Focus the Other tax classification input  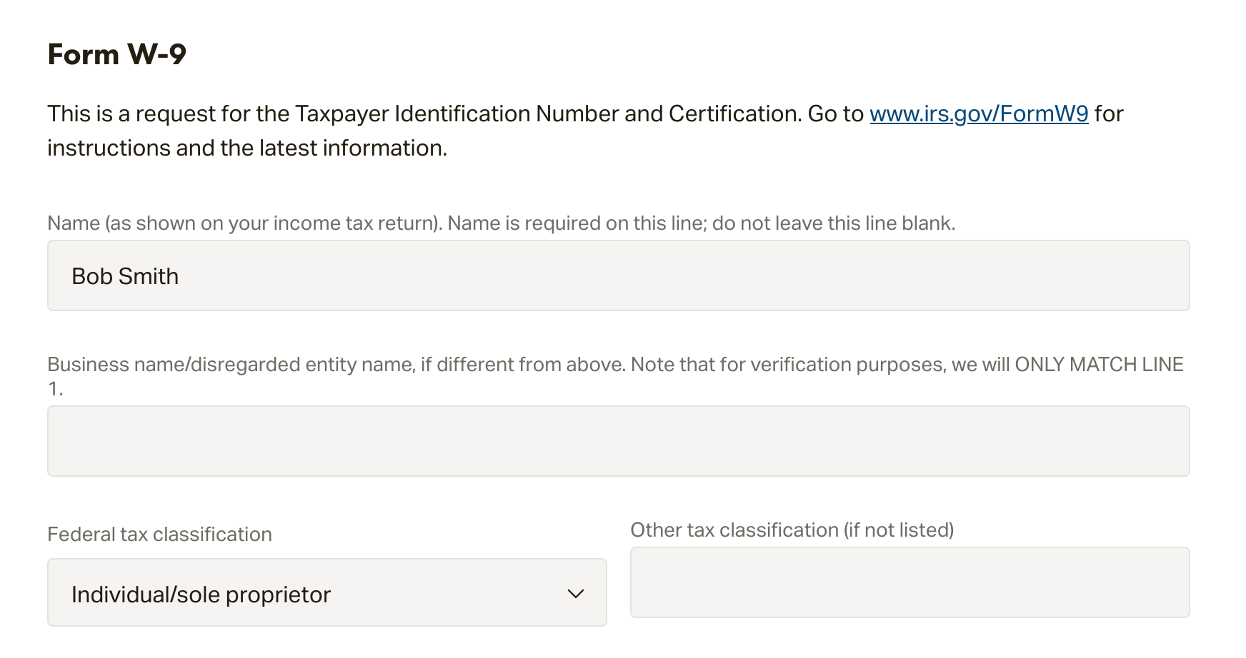pos(909,582)
